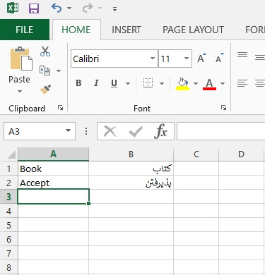Confirm entry with checkmark
The image size is (265, 275).
136,132
